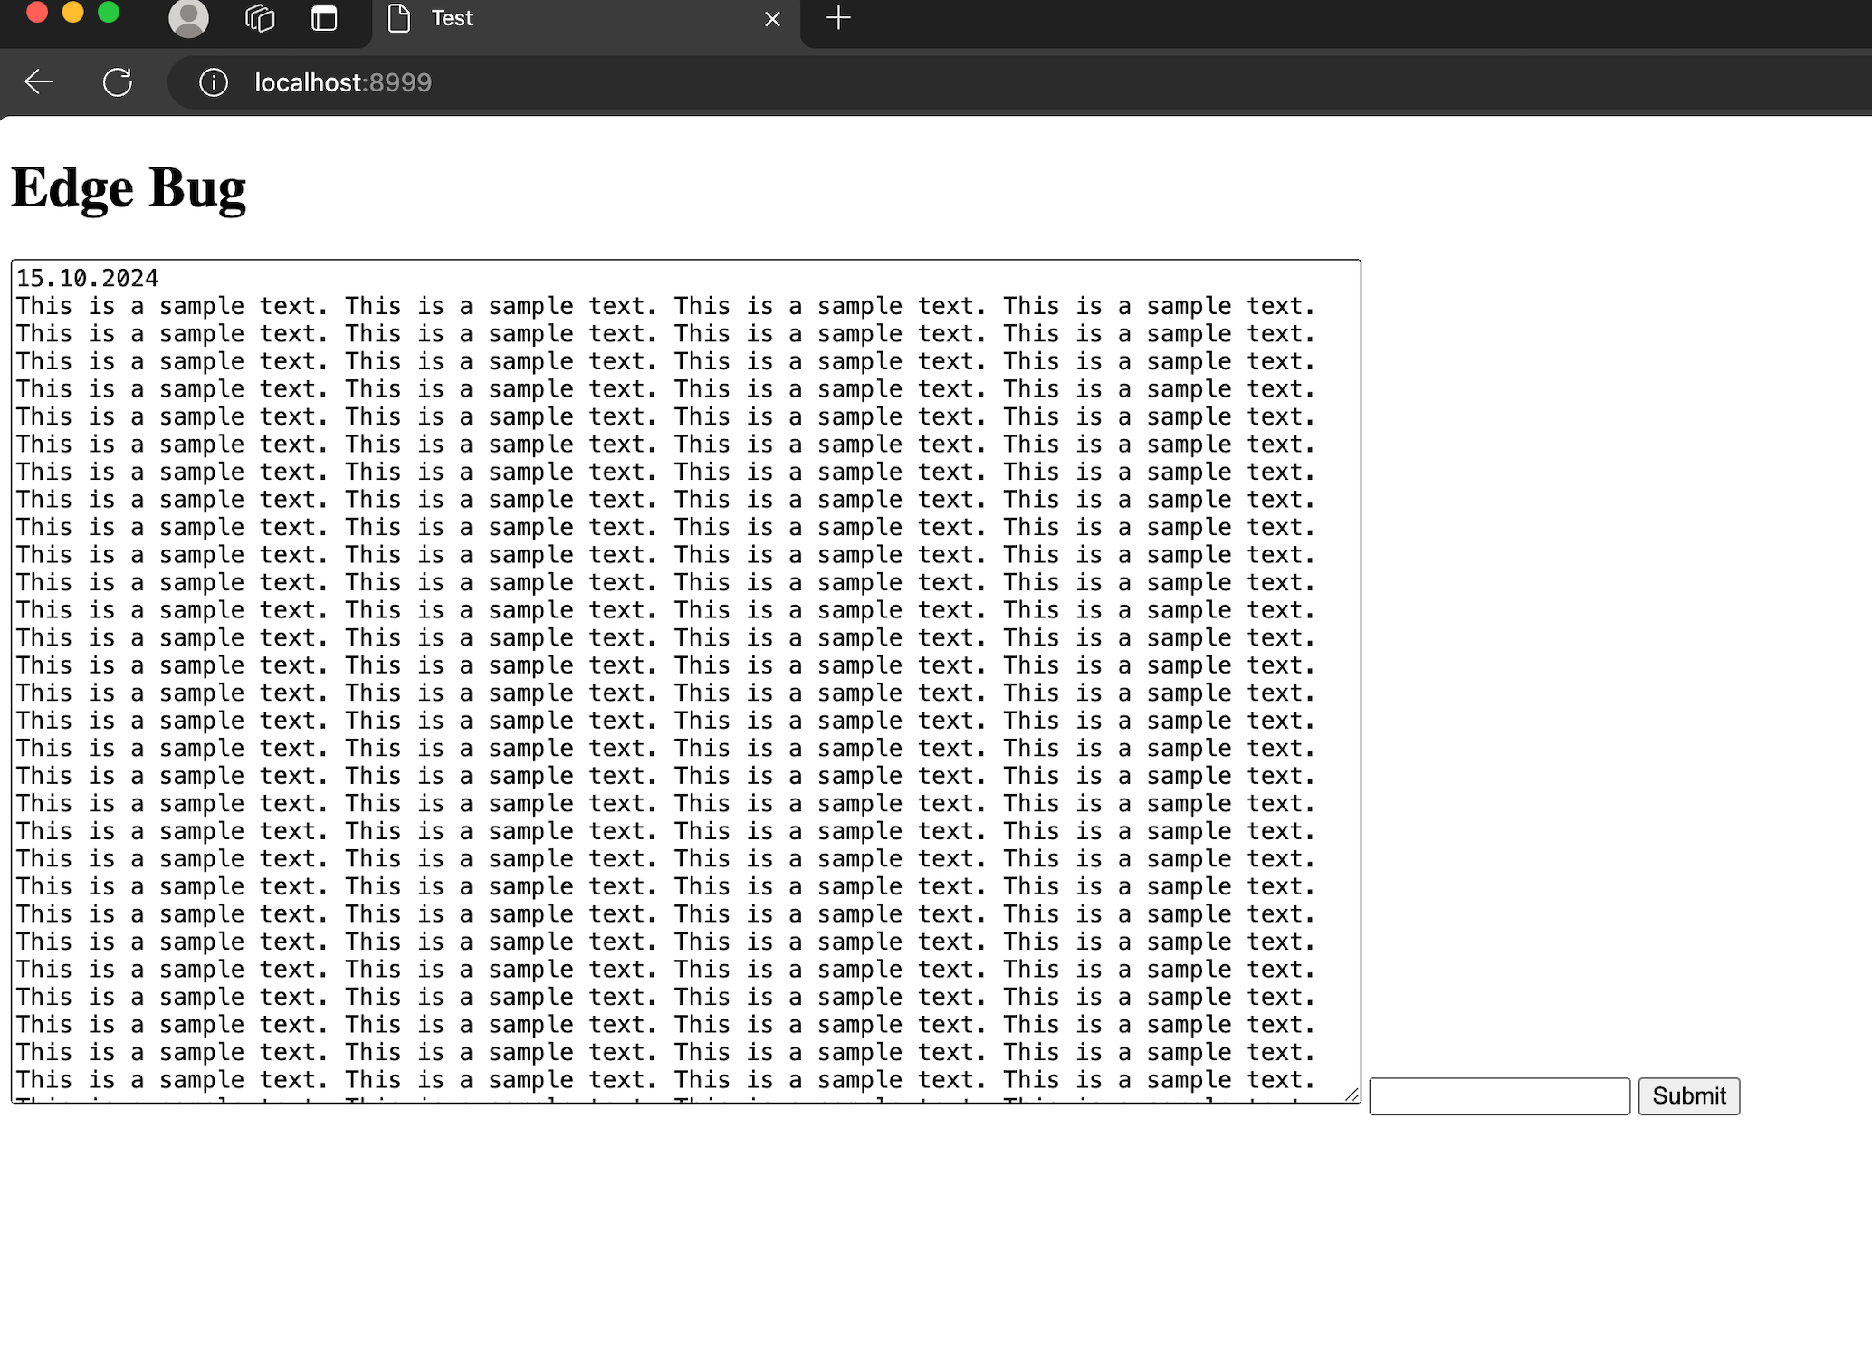Focus the text field beside Submit

pyautogui.click(x=1498, y=1095)
